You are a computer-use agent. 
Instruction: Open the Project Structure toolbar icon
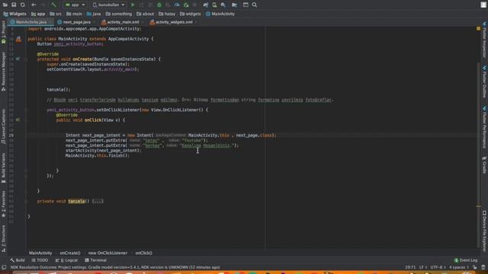pos(234,5)
